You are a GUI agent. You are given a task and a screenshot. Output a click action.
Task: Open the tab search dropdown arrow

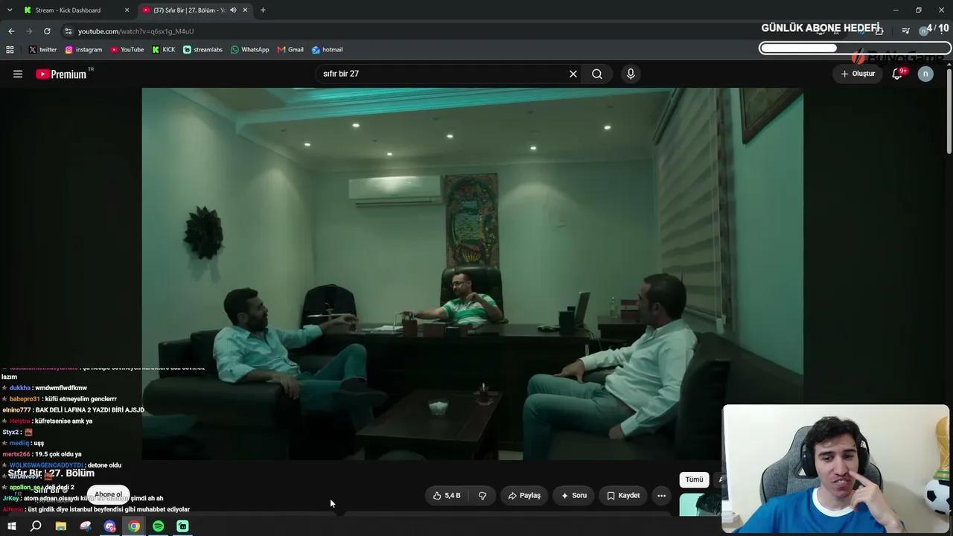10,10
